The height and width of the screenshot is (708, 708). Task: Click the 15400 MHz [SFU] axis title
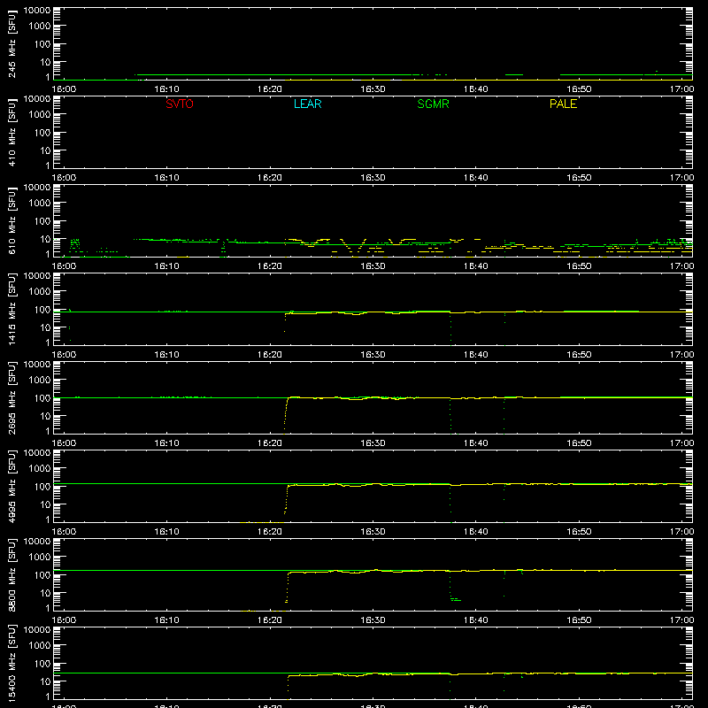click(x=12, y=664)
